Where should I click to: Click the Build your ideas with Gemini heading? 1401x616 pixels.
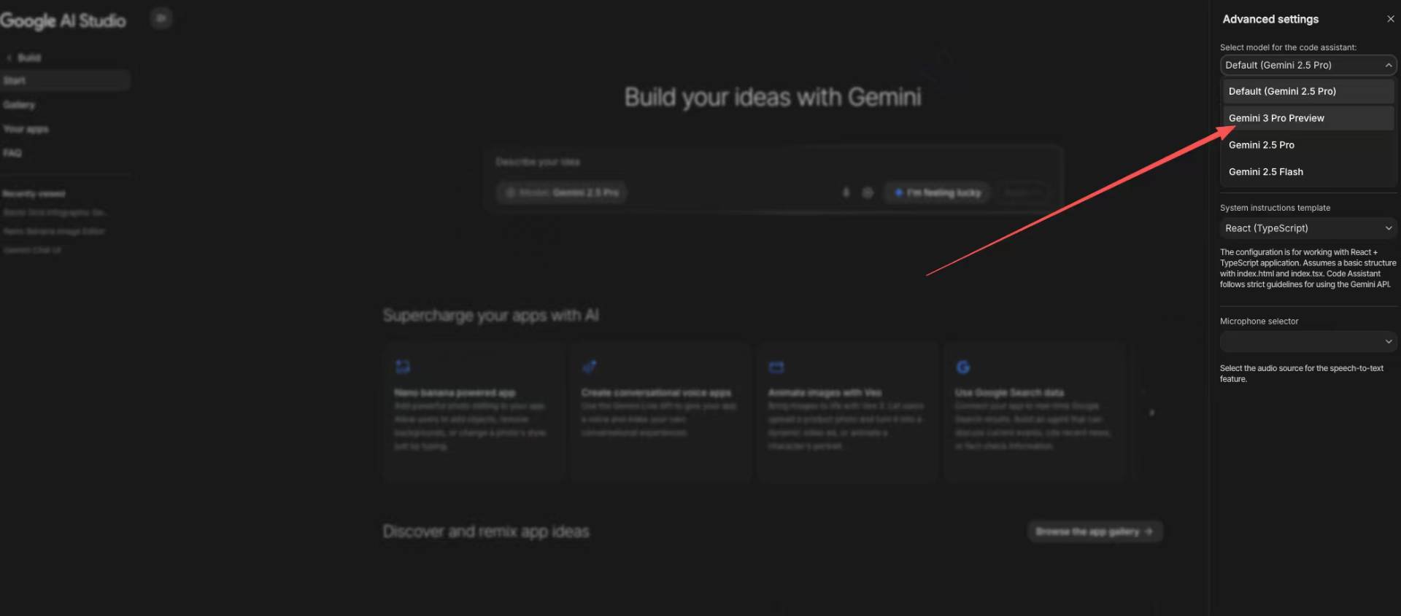(x=773, y=97)
